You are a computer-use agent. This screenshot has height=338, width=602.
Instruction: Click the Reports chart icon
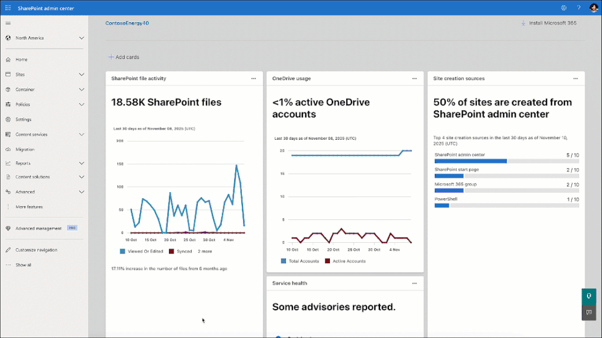pos(8,163)
